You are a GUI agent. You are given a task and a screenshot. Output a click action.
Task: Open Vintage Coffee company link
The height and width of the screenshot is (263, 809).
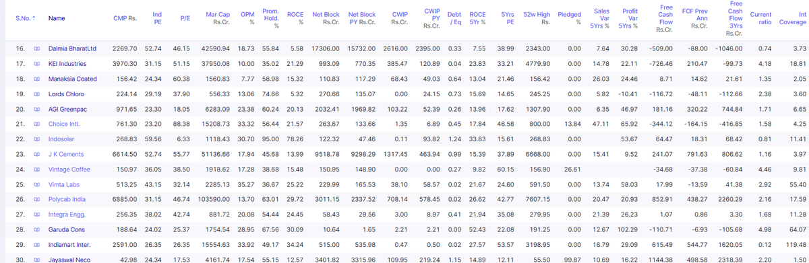point(69,169)
